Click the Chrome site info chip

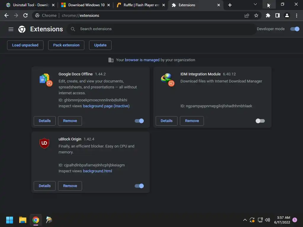(x=46, y=15)
